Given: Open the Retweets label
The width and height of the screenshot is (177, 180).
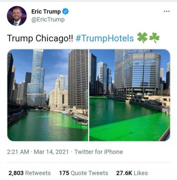Looking at the screenshot, I should click(38, 173).
